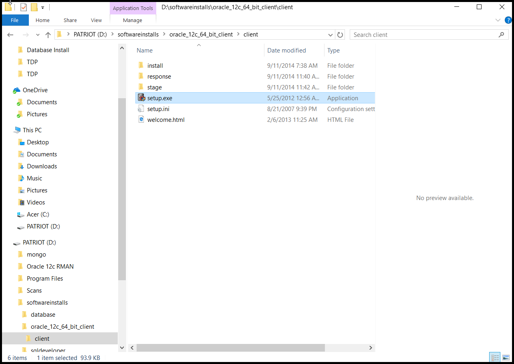This screenshot has width=514, height=364.
Task: Click the Desktop icon in sidebar
Action: click(x=21, y=142)
